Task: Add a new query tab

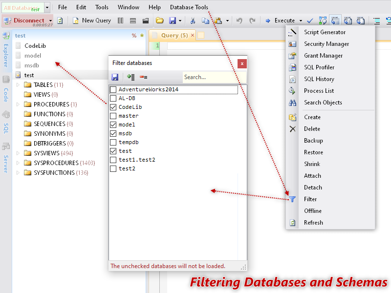Action: pos(201,35)
